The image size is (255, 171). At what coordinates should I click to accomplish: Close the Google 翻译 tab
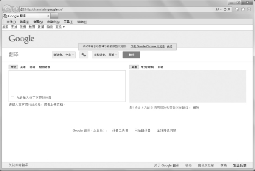pos(48,16)
